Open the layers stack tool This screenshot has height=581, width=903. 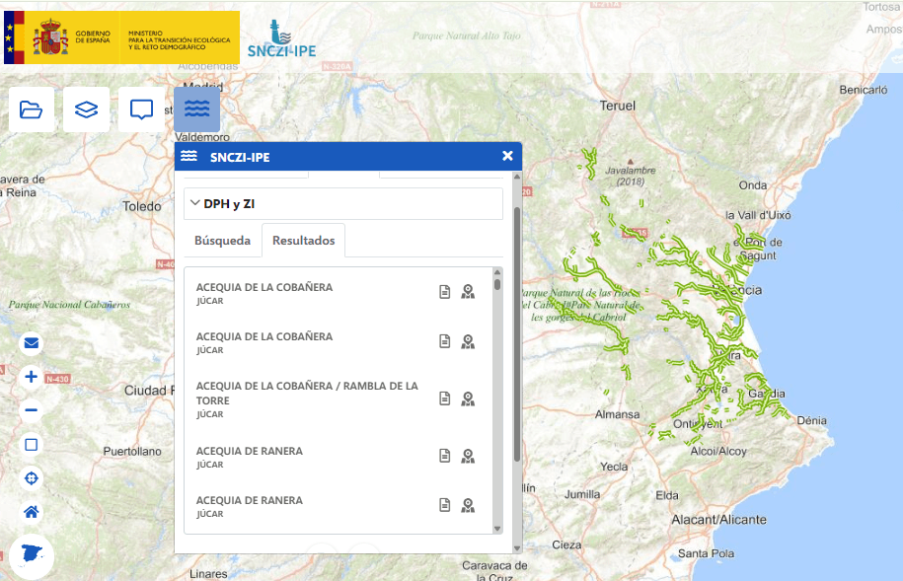tap(87, 109)
